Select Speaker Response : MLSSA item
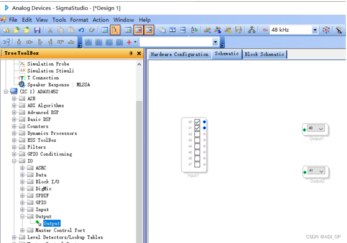347x243 pixels. coord(58,85)
